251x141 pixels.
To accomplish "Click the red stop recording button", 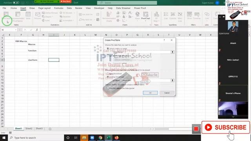I will click(x=196, y=129).
